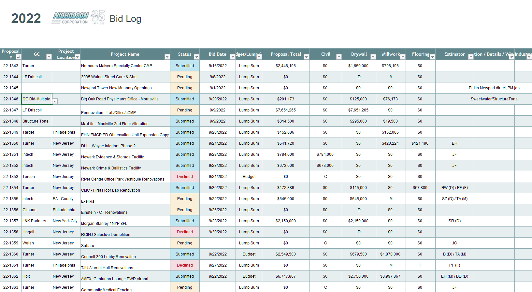Select Newport Tower New Masonry Openings cell
The width and height of the screenshot is (532, 292).
tap(125, 88)
